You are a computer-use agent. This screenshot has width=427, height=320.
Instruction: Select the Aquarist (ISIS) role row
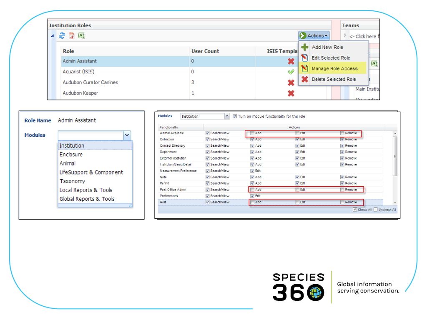tap(180, 72)
